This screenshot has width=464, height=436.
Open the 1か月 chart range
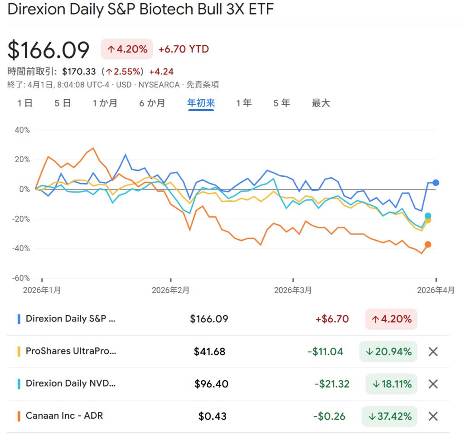click(105, 103)
